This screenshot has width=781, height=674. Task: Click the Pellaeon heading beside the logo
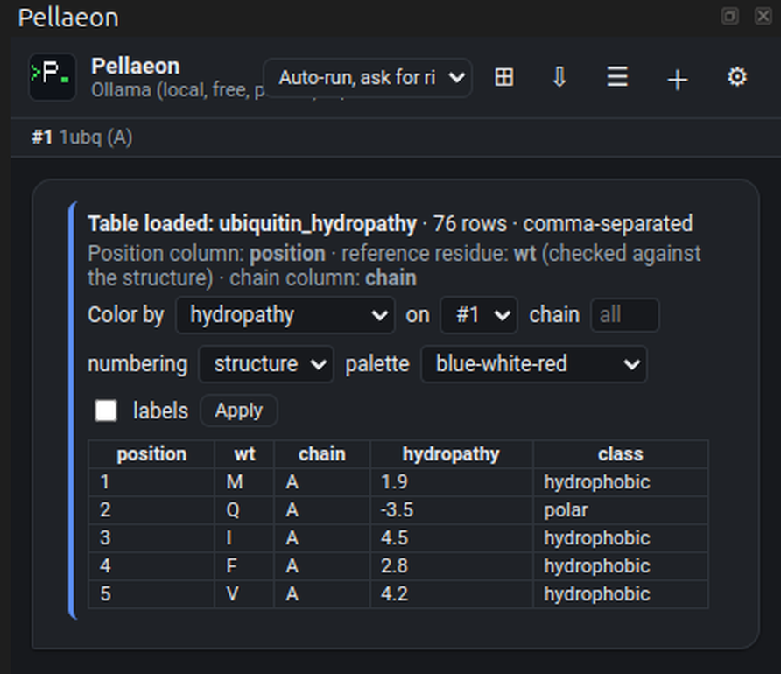[136, 66]
